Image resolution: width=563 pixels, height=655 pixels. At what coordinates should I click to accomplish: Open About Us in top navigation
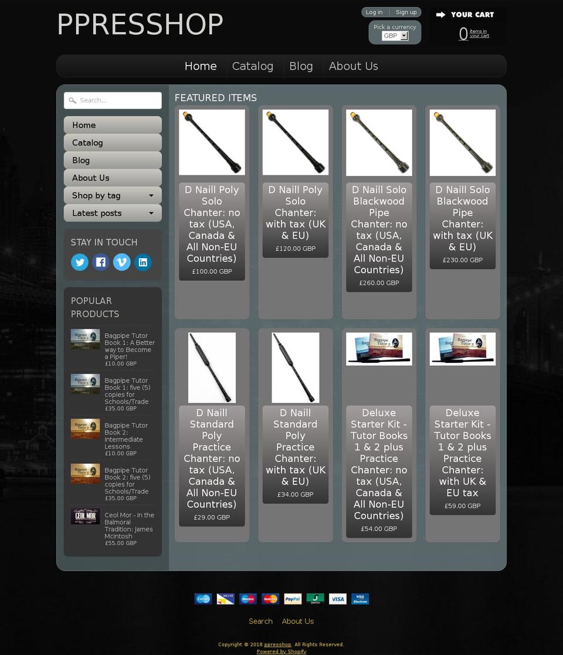(x=353, y=66)
